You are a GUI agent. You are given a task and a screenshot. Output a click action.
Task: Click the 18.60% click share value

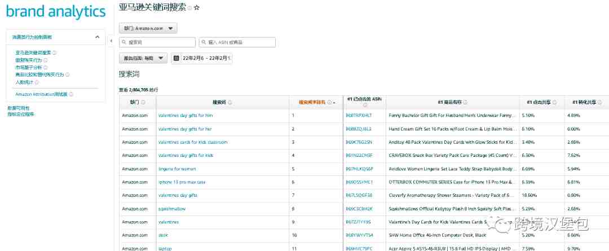[529, 195]
